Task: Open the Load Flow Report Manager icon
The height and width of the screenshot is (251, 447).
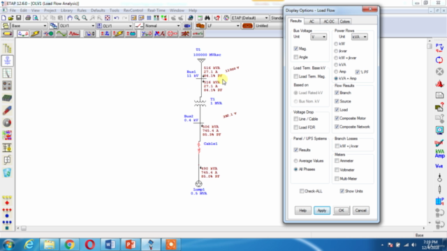Action: click(439, 96)
